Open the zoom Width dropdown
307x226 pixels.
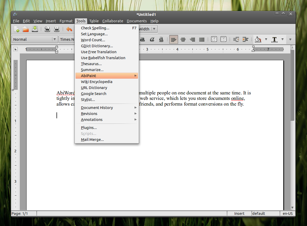click(154, 29)
